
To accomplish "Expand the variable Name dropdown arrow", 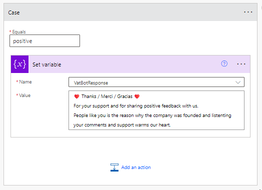I will 238,82.
